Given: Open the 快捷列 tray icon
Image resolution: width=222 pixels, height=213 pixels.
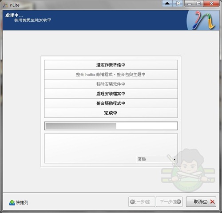Looking at the screenshot, I should (x=12, y=202).
